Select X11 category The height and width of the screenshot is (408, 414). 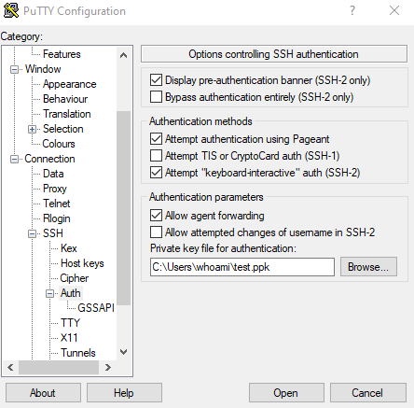[69, 338]
